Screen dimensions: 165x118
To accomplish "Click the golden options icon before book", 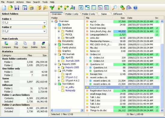I will pos(122,8).
